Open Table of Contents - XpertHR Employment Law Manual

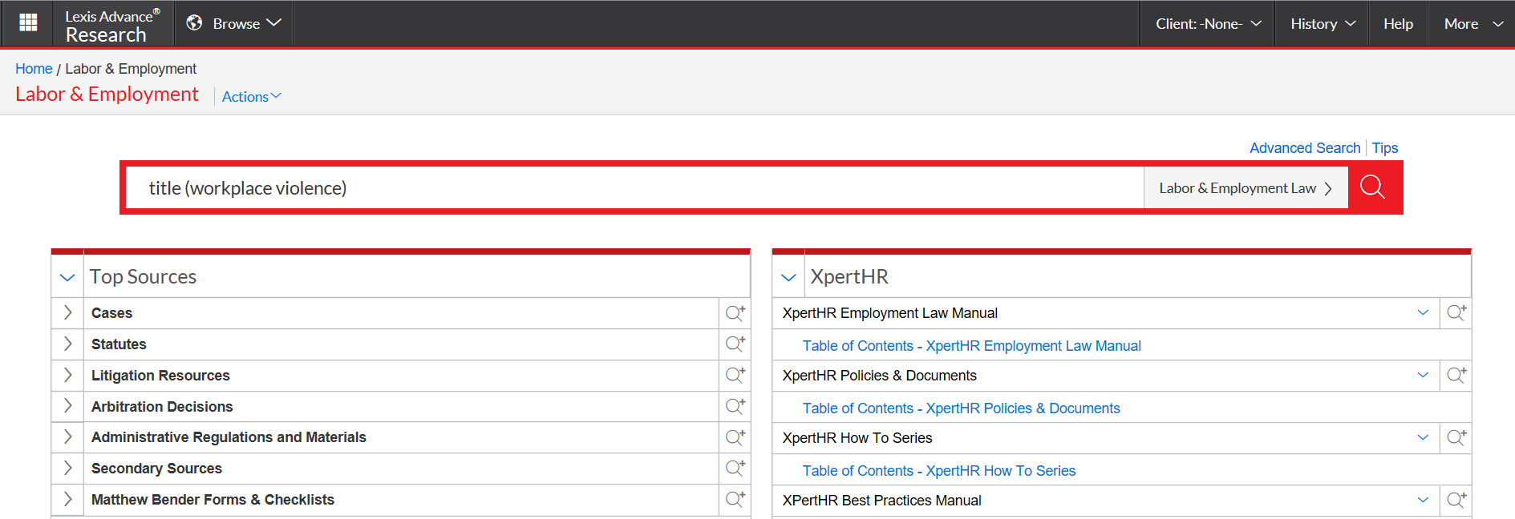[x=972, y=346]
